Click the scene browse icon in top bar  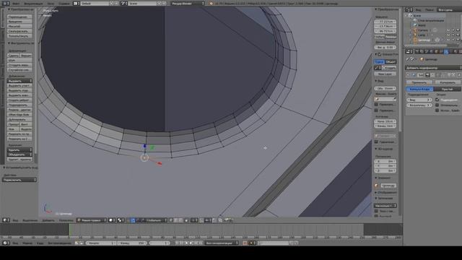coord(124,3)
